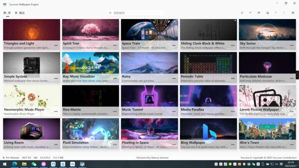Open more options for Sky Series

pyautogui.click(x=292, y=45)
